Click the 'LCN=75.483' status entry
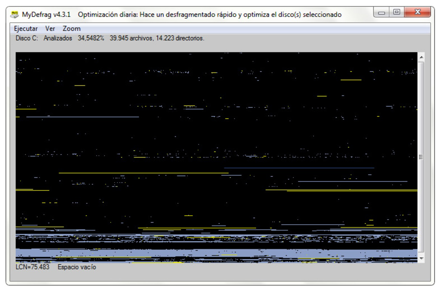Screen dimensions: 441x290 (x=32, y=268)
